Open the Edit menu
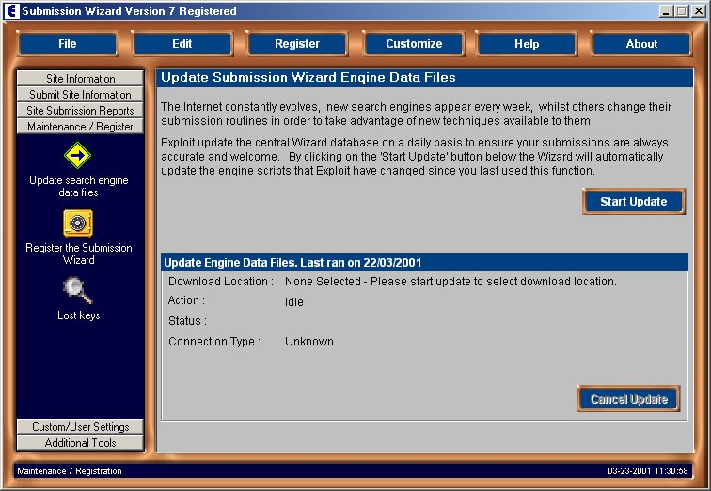 182,44
